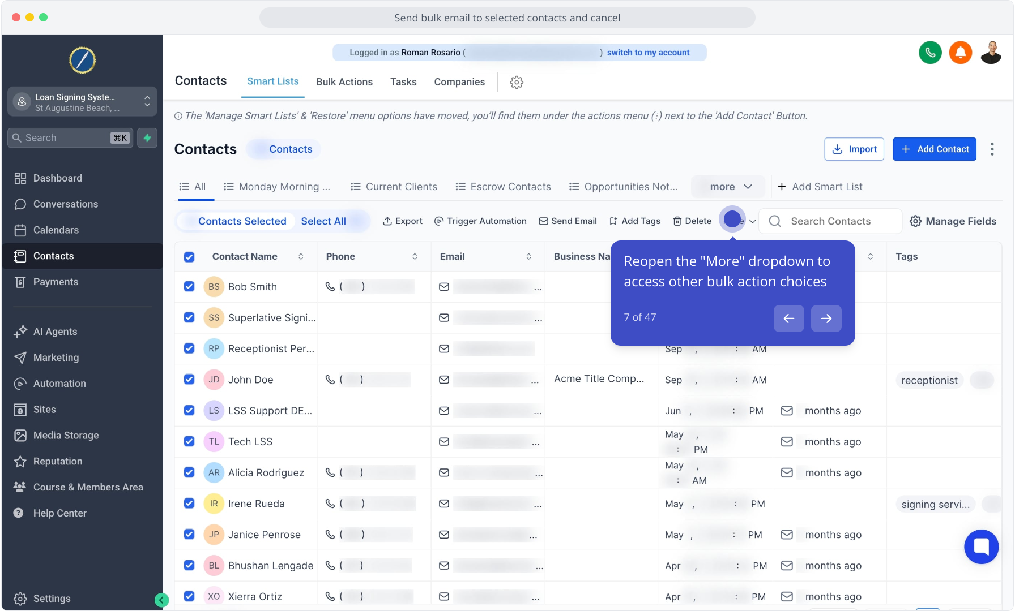Open the user profile avatar
The width and height of the screenshot is (1015, 611).
pos(991,53)
